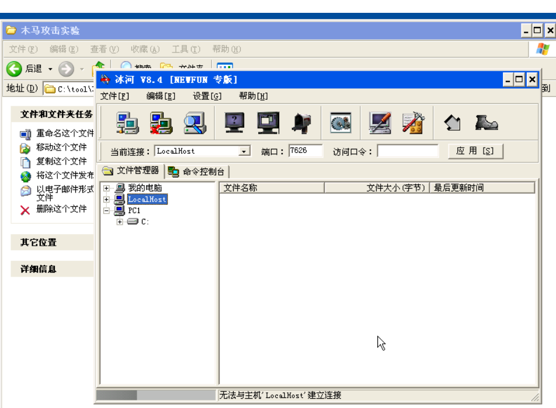The image size is (556, 408).
Task: Expand the 我的电脑 tree node
Action: (106, 188)
